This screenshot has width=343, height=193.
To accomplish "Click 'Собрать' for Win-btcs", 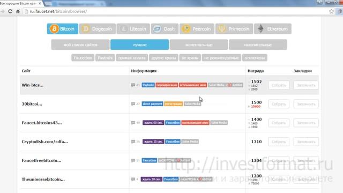I will (279, 85).
